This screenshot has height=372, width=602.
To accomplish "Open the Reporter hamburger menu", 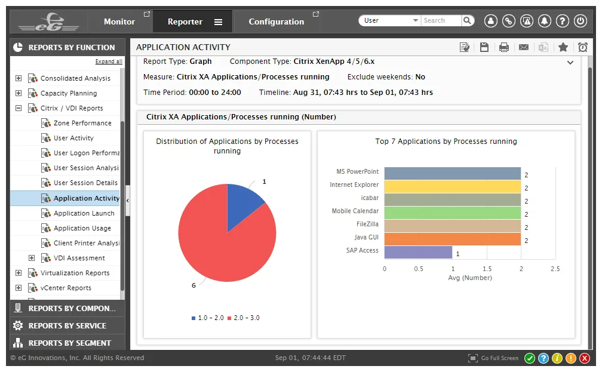I will pos(218,22).
